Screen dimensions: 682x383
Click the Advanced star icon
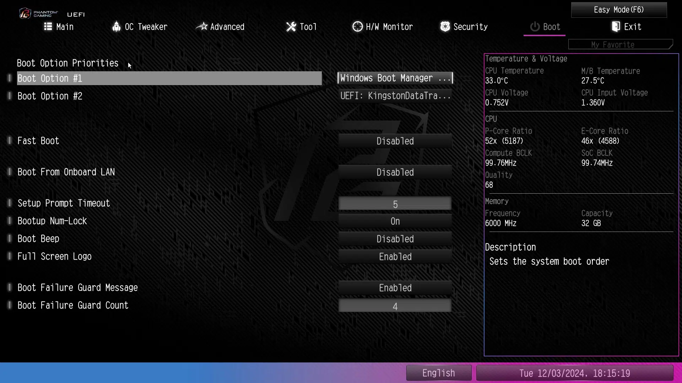[x=202, y=27]
